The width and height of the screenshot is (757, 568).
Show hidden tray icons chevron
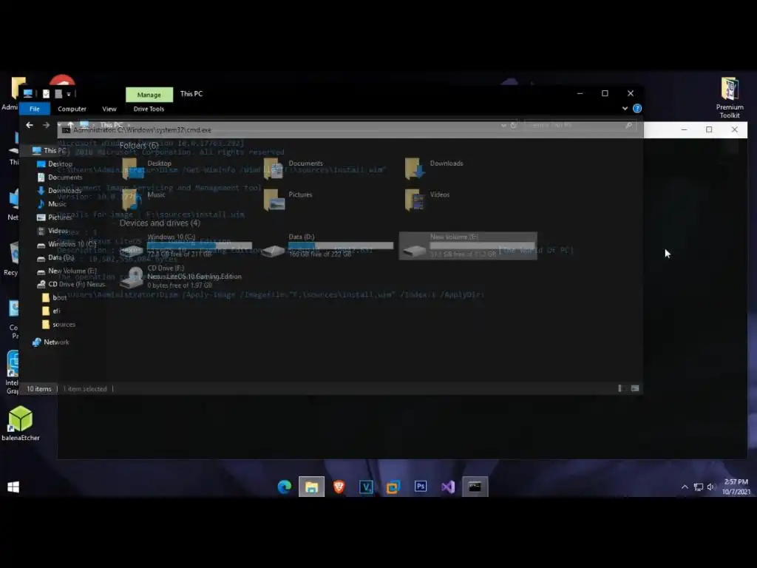point(685,487)
